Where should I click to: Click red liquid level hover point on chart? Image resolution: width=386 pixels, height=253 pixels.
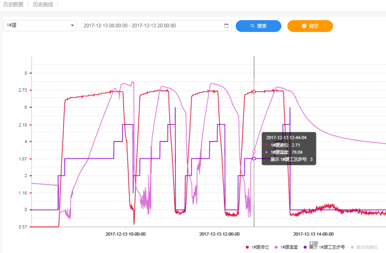click(254, 92)
